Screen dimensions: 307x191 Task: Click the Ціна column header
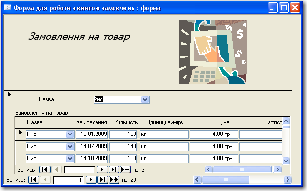coord(224,122)
